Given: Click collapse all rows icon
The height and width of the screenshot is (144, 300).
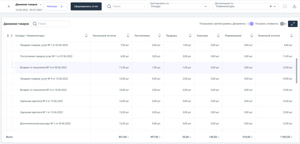Looking at the screenshot, I should 11,36.
